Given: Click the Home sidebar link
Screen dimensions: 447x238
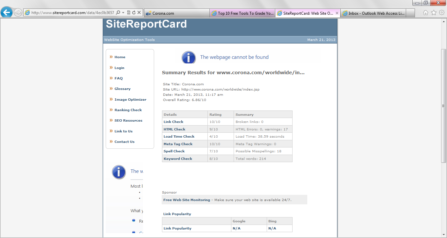Looking at the screenshot, I should (x=120, y=57).
